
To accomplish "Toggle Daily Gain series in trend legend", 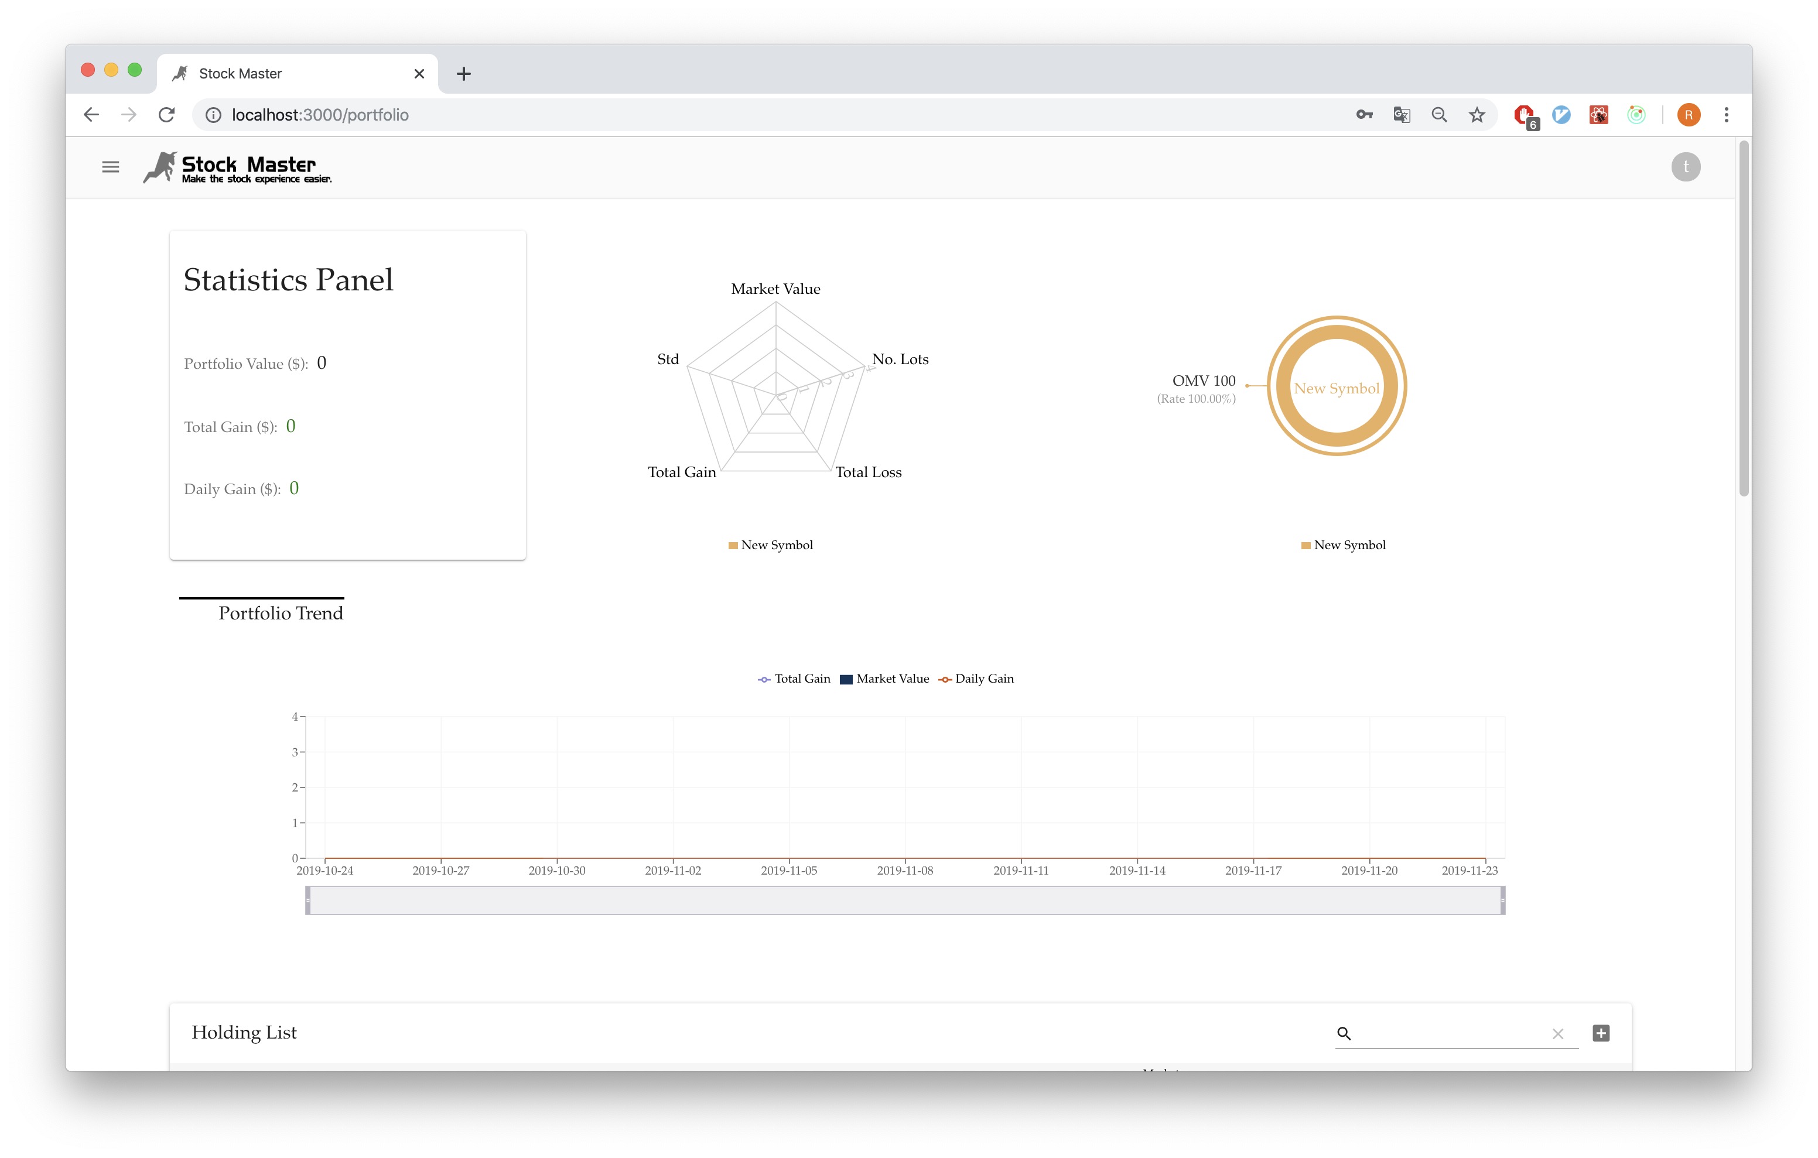I will pyautogui.click(x=976, y=679).
